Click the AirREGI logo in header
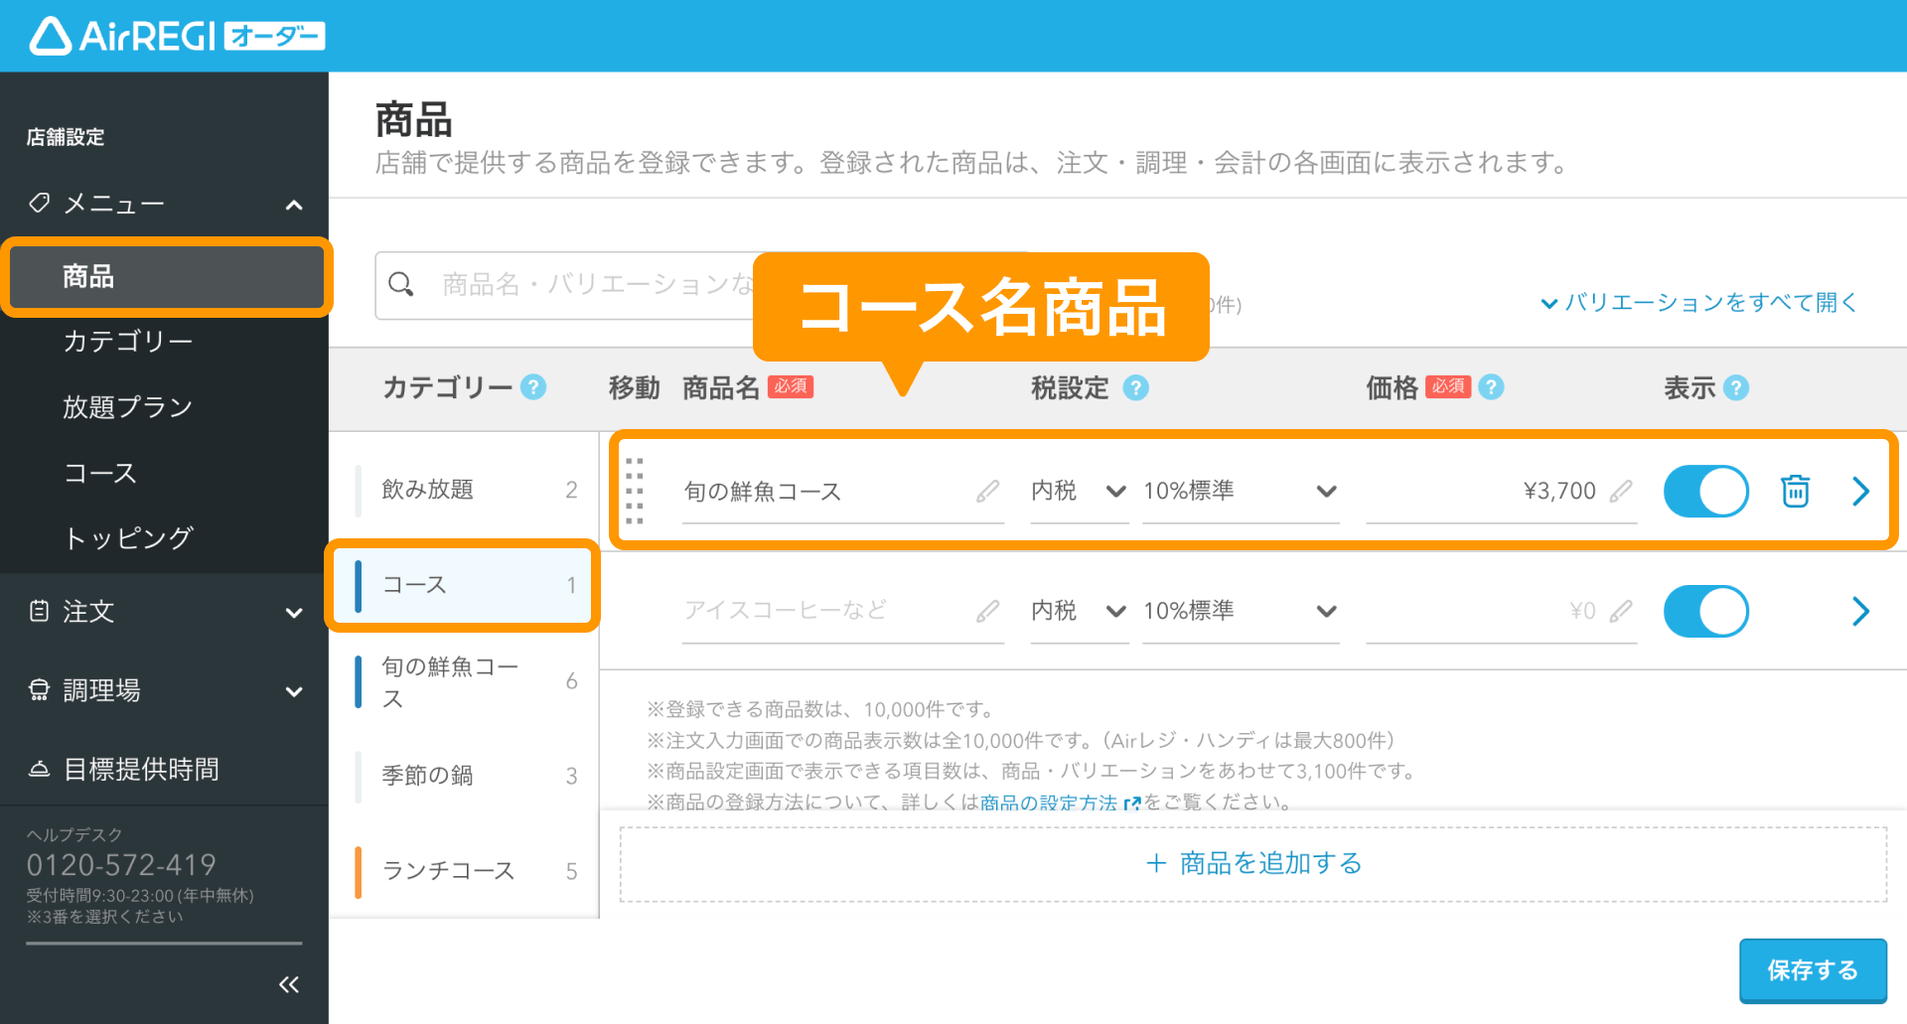Viewport: 1907px width, 1024px height. 177,36
